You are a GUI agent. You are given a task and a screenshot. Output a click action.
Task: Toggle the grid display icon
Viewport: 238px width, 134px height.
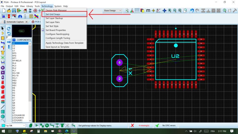(137, 10)
